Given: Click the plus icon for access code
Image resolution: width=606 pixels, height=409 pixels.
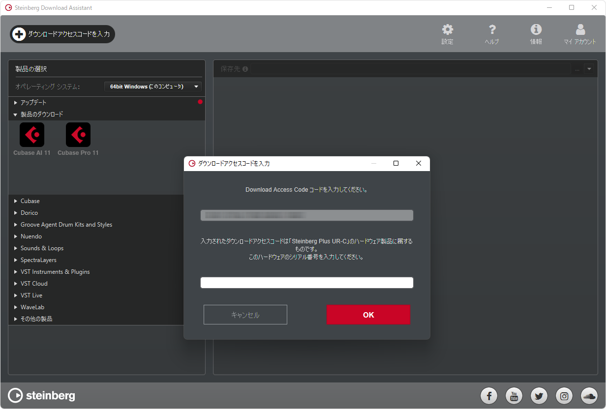Looking at the screenshot, I should [19, 34].
